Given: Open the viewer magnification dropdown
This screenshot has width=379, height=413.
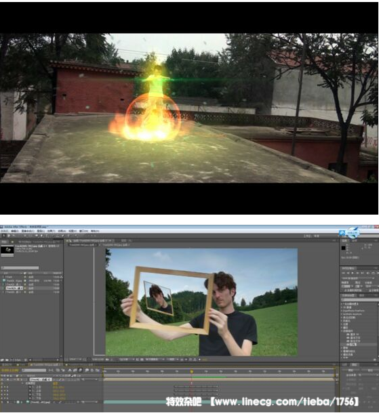Looking at the screenshot, I should (76, 360).
